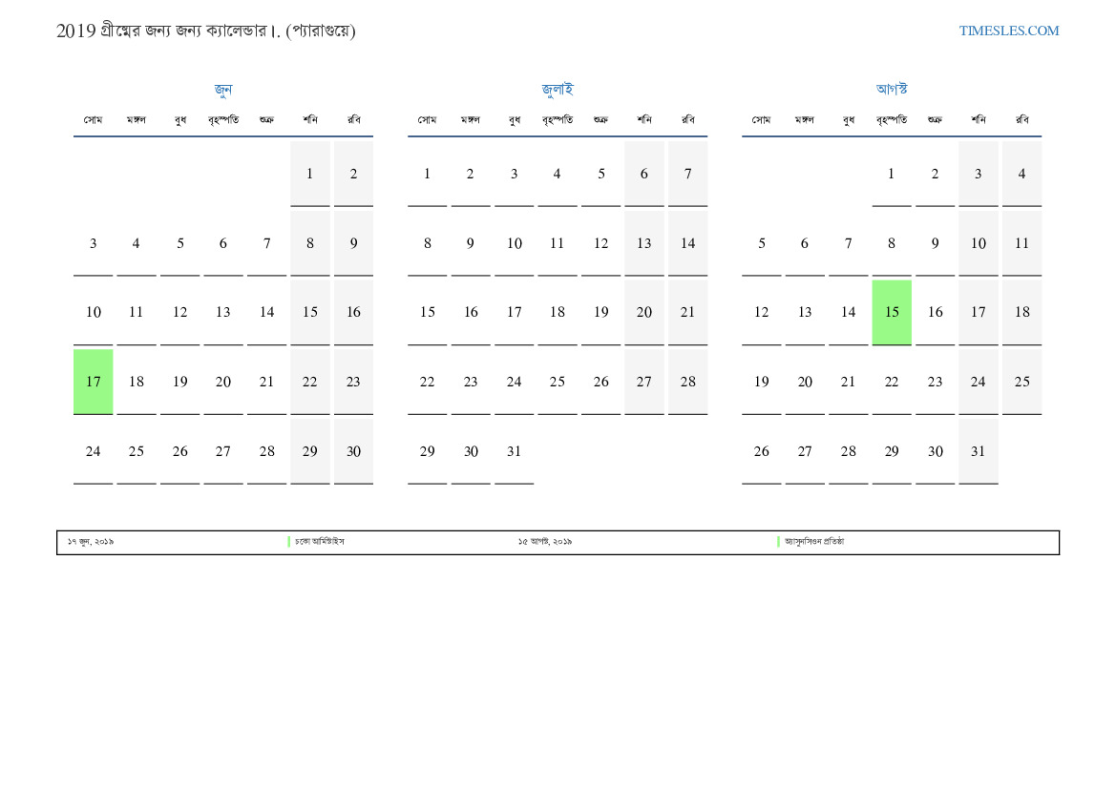1116x789 pixels.
Task: Select the আগস্ট month heading
Action: coord(891,89)
